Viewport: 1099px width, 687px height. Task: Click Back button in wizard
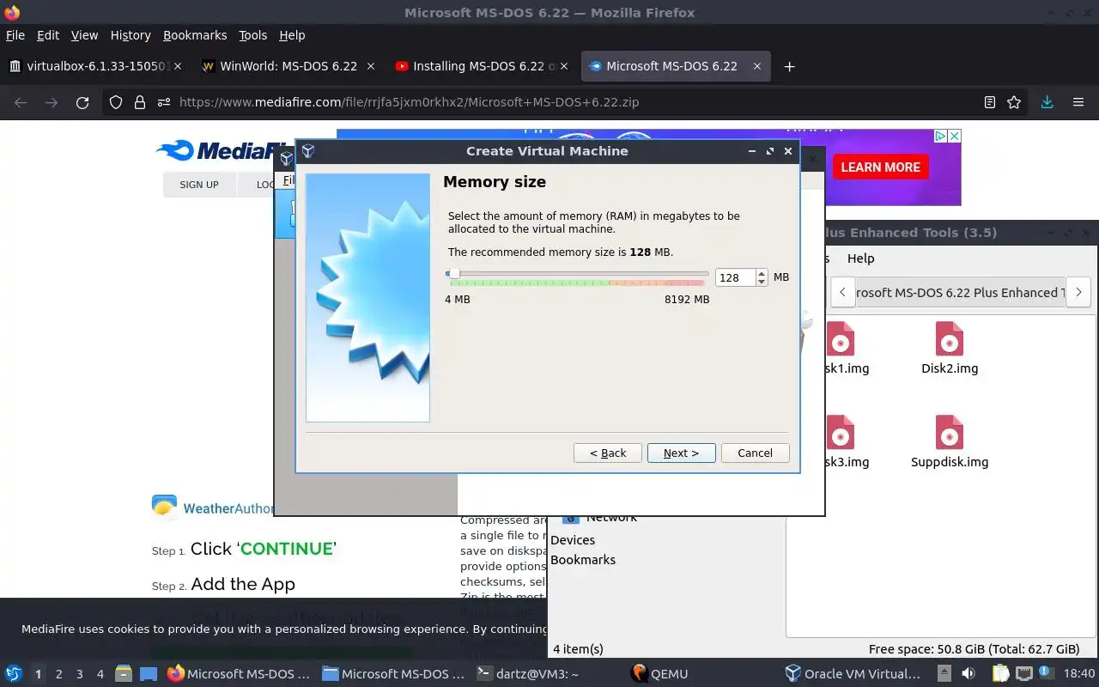608,453
